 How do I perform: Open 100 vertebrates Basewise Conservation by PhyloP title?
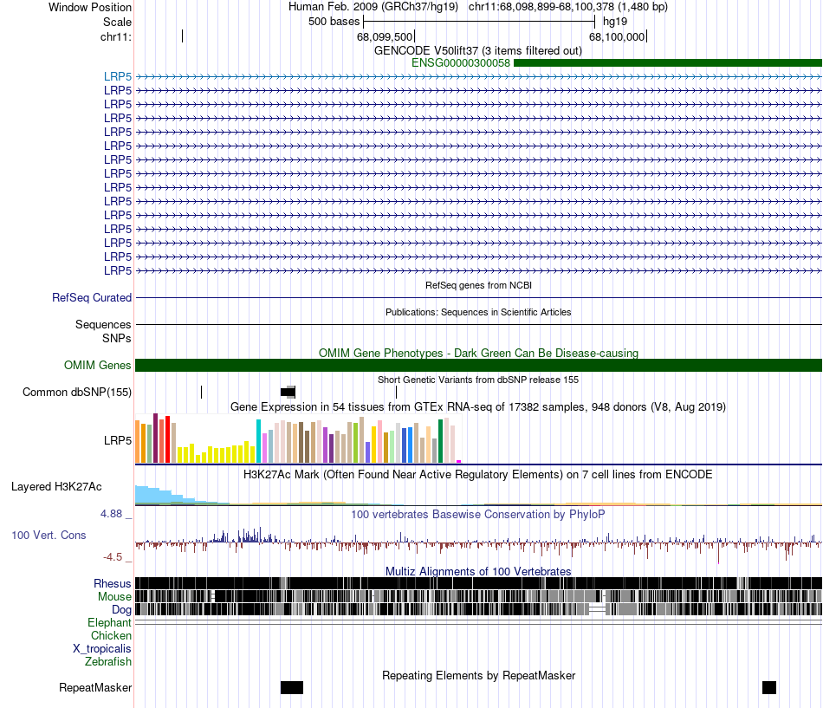pyautogui.click(x=478, y=514)
